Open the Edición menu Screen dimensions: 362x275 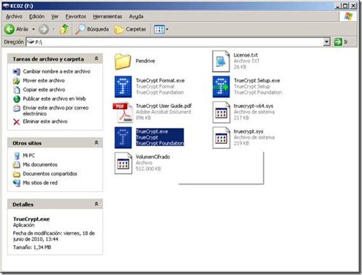[x=37, y=17]
